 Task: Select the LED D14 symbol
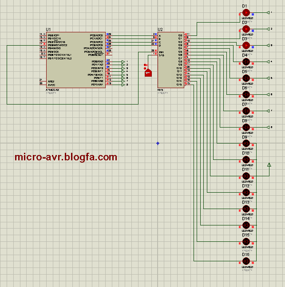[246, 226]
